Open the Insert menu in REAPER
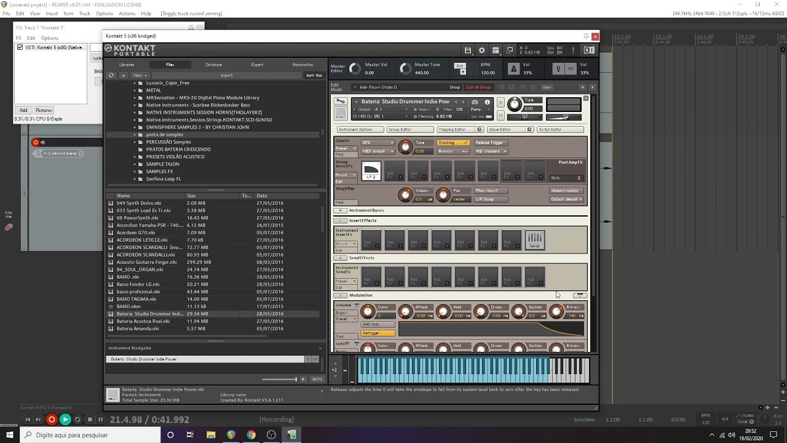The width and height of the screenshot is (787, 443). click(52, 13)
